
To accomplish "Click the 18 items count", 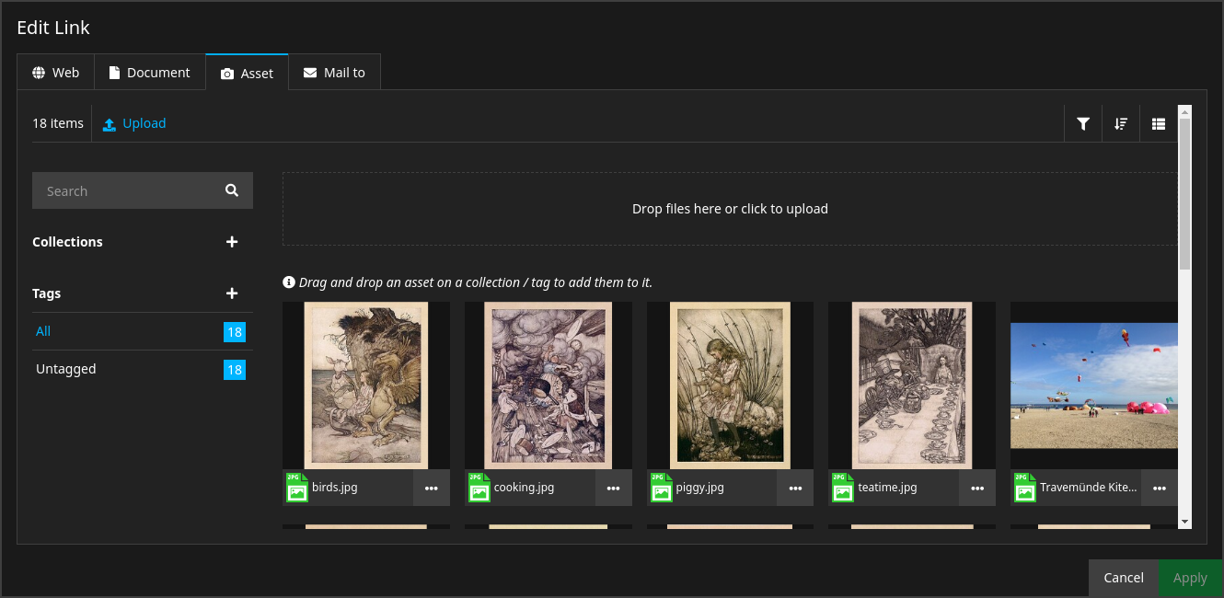I will (x=58, y=123).
